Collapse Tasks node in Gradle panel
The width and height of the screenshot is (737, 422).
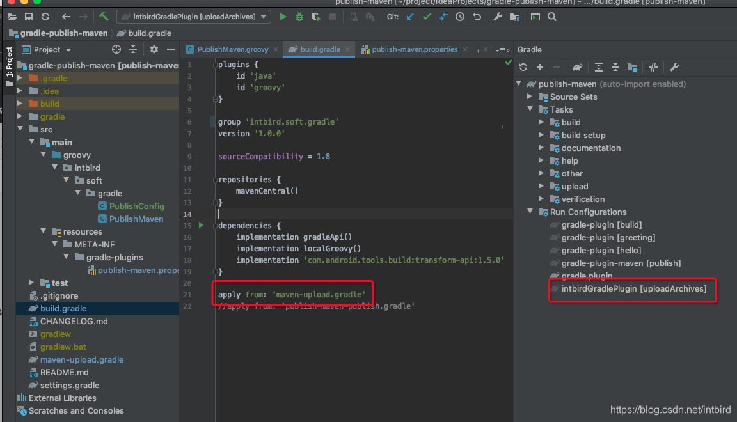(530, 109)
